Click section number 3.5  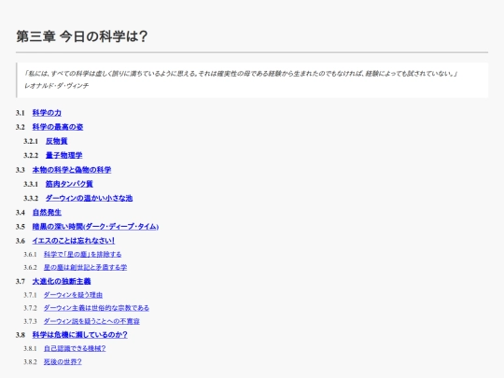coord(21,227)
